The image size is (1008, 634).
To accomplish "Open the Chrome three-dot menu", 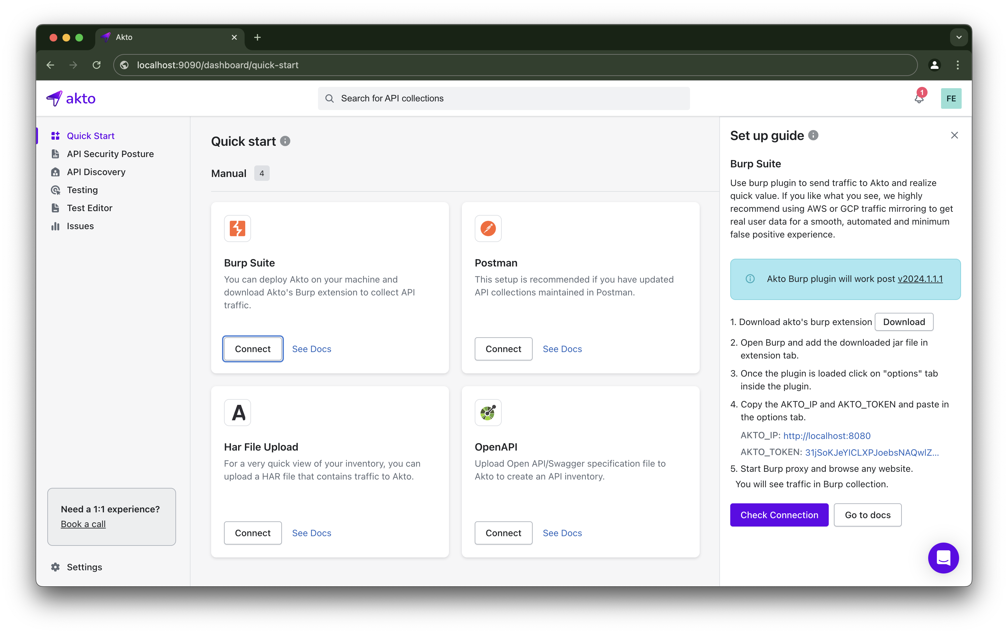I will pyautogui.click(x=957, y=65).
